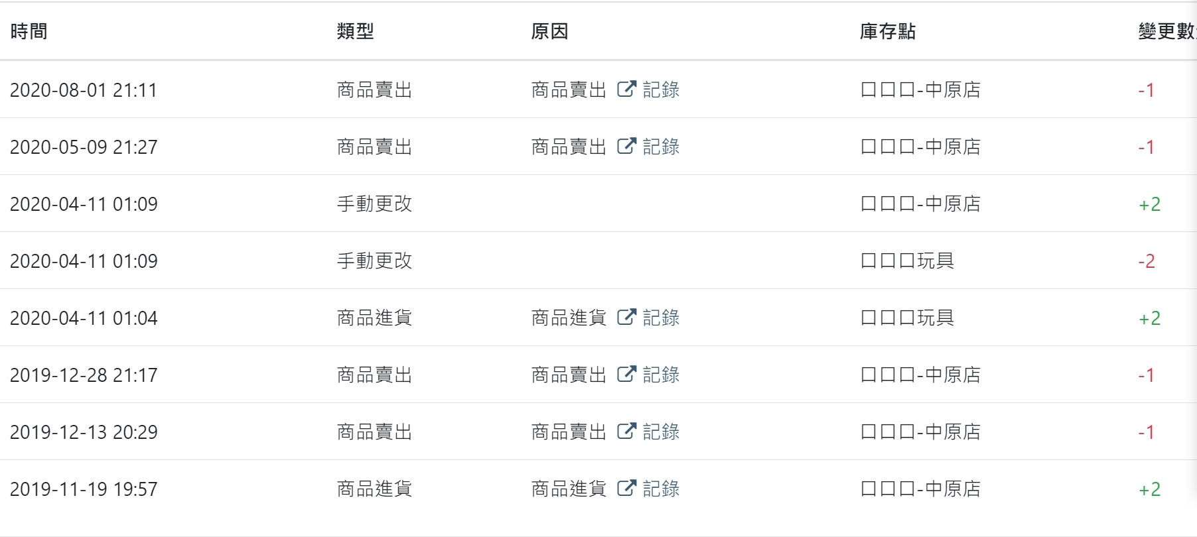Click the 類型 column header
Image resolution: width=1197 pixels, height=537 pixels.
355,31
